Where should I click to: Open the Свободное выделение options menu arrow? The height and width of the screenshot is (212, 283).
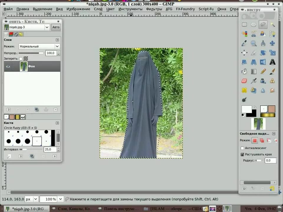coord(274,134)
